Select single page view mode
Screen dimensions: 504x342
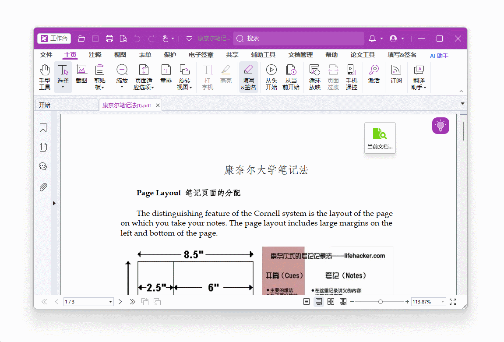(307, 302)
